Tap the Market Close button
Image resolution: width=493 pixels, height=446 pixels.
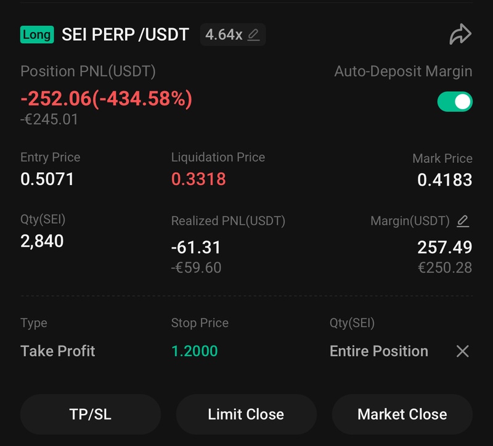(x=402, y=415)
